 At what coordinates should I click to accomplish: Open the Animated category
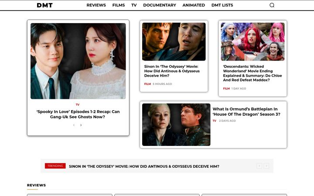click(194, 5)
